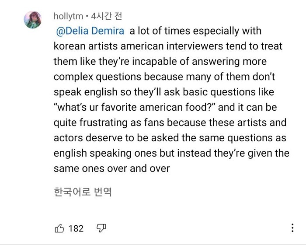This screenshot has width=306, height=245.
Task: Click the line starting 'speak english so'
Action: [164, 92]
